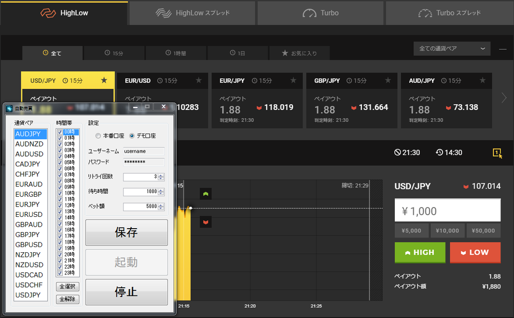
Task: Decrease 待ち時間 with down arrow
Action: pyautogui.click(x=161, y=194)
